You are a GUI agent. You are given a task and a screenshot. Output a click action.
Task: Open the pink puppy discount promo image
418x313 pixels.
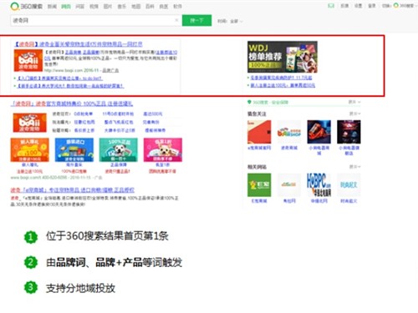tap(163, 149)
